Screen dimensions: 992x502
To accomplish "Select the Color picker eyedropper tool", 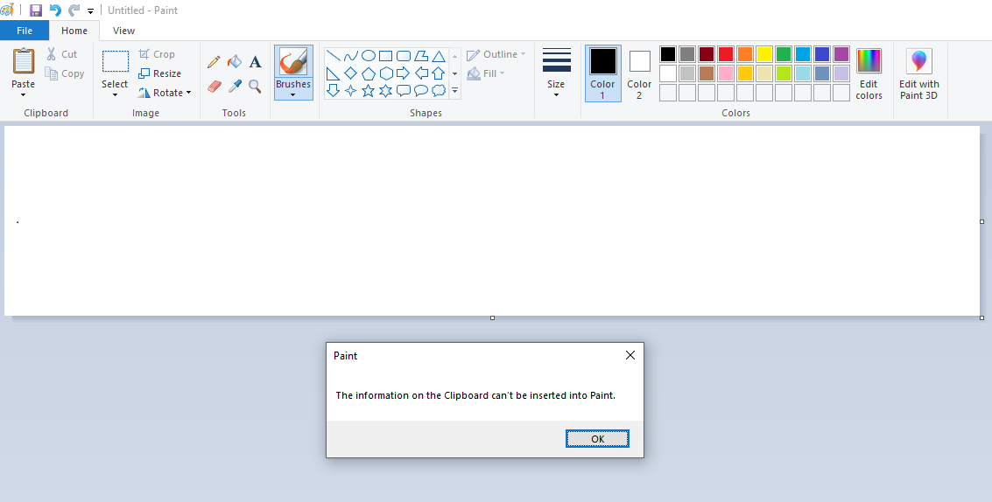I will [x=235, y=86].
